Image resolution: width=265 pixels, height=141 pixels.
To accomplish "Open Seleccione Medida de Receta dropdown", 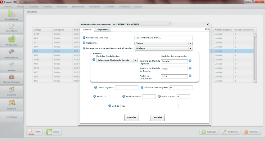I will [x=117, y=60].
